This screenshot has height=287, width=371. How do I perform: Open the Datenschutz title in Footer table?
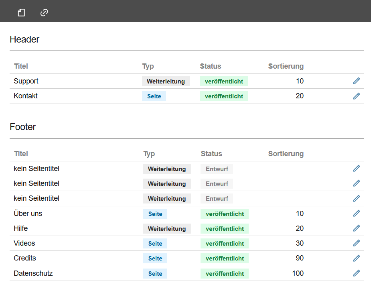pos(33,273)
